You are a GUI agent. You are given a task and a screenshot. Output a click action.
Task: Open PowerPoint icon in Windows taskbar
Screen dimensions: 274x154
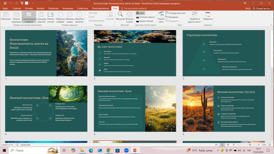pyautogui.click(x=135, y=150)
